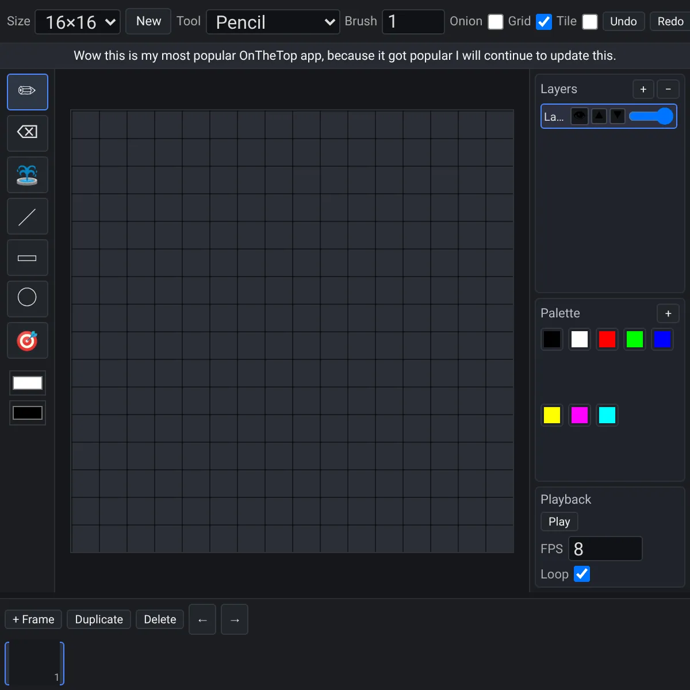Go to previous frame arrow
690x690 pixels.
202,619
